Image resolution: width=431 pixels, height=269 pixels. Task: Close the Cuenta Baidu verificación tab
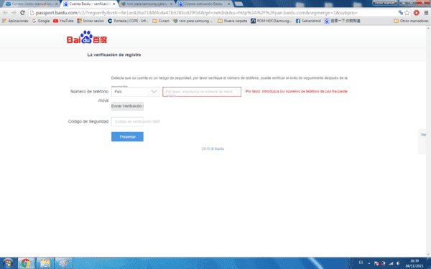(x=113, y=4)
